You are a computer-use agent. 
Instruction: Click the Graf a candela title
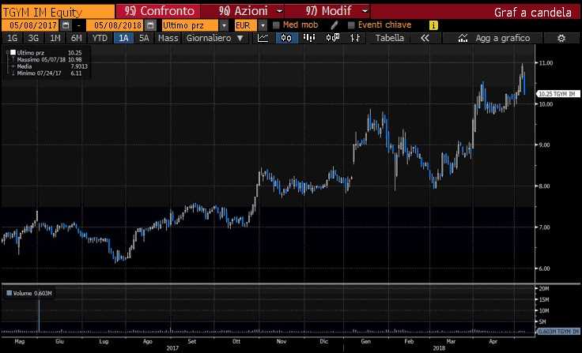[532, 12]
